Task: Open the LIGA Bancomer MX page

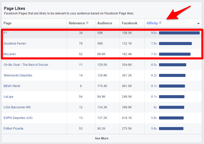Action: (17, 107)
